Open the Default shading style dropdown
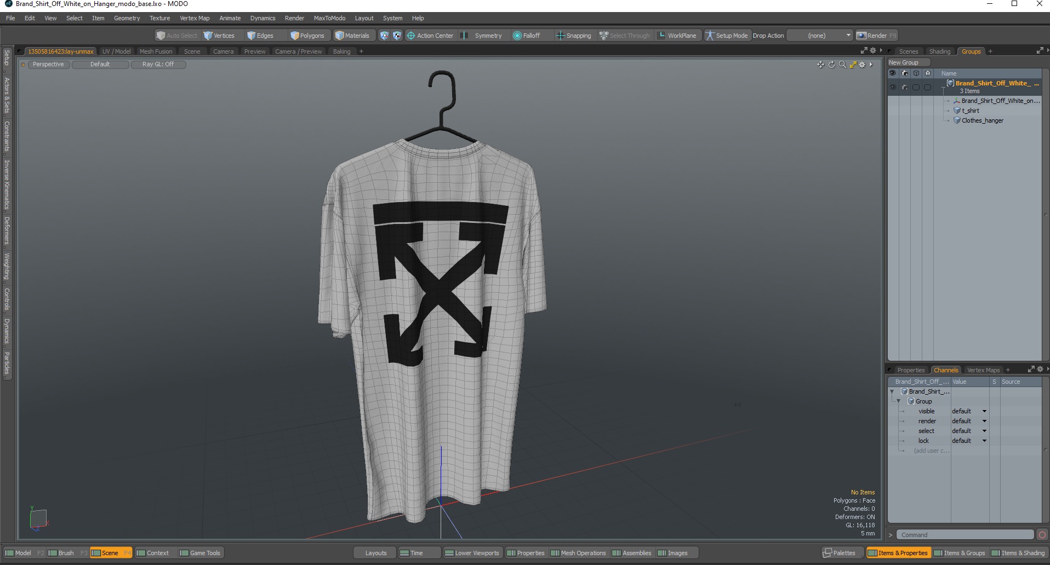This screenshot has width=1050, height=565. (x=100, y=65)
